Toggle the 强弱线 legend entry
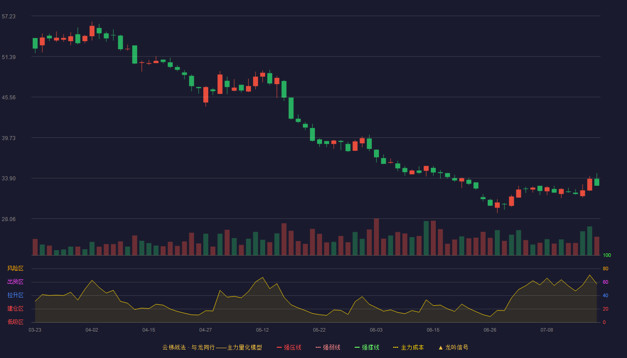 328,347
